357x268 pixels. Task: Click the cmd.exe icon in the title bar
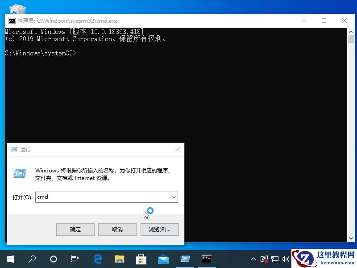(11, 21)
